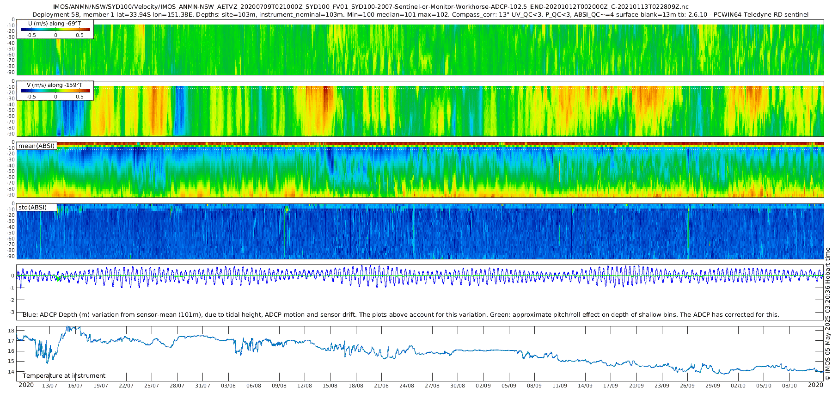Click the 14 degree temperature axis tick
This screenshot has height=393, width=832.
pyautogui.click(x=11, y=372)
